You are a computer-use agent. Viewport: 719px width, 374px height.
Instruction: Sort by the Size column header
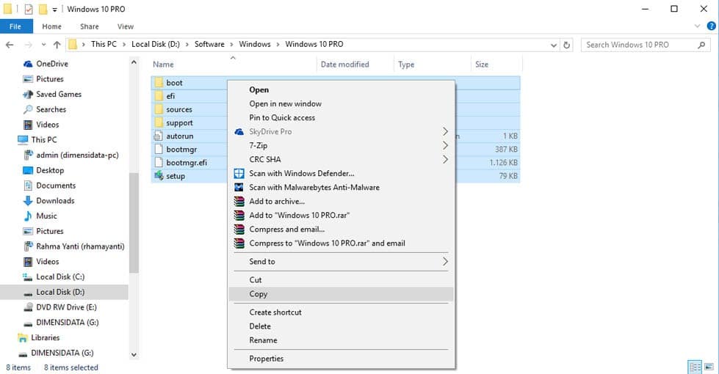(x=496, y=65)
